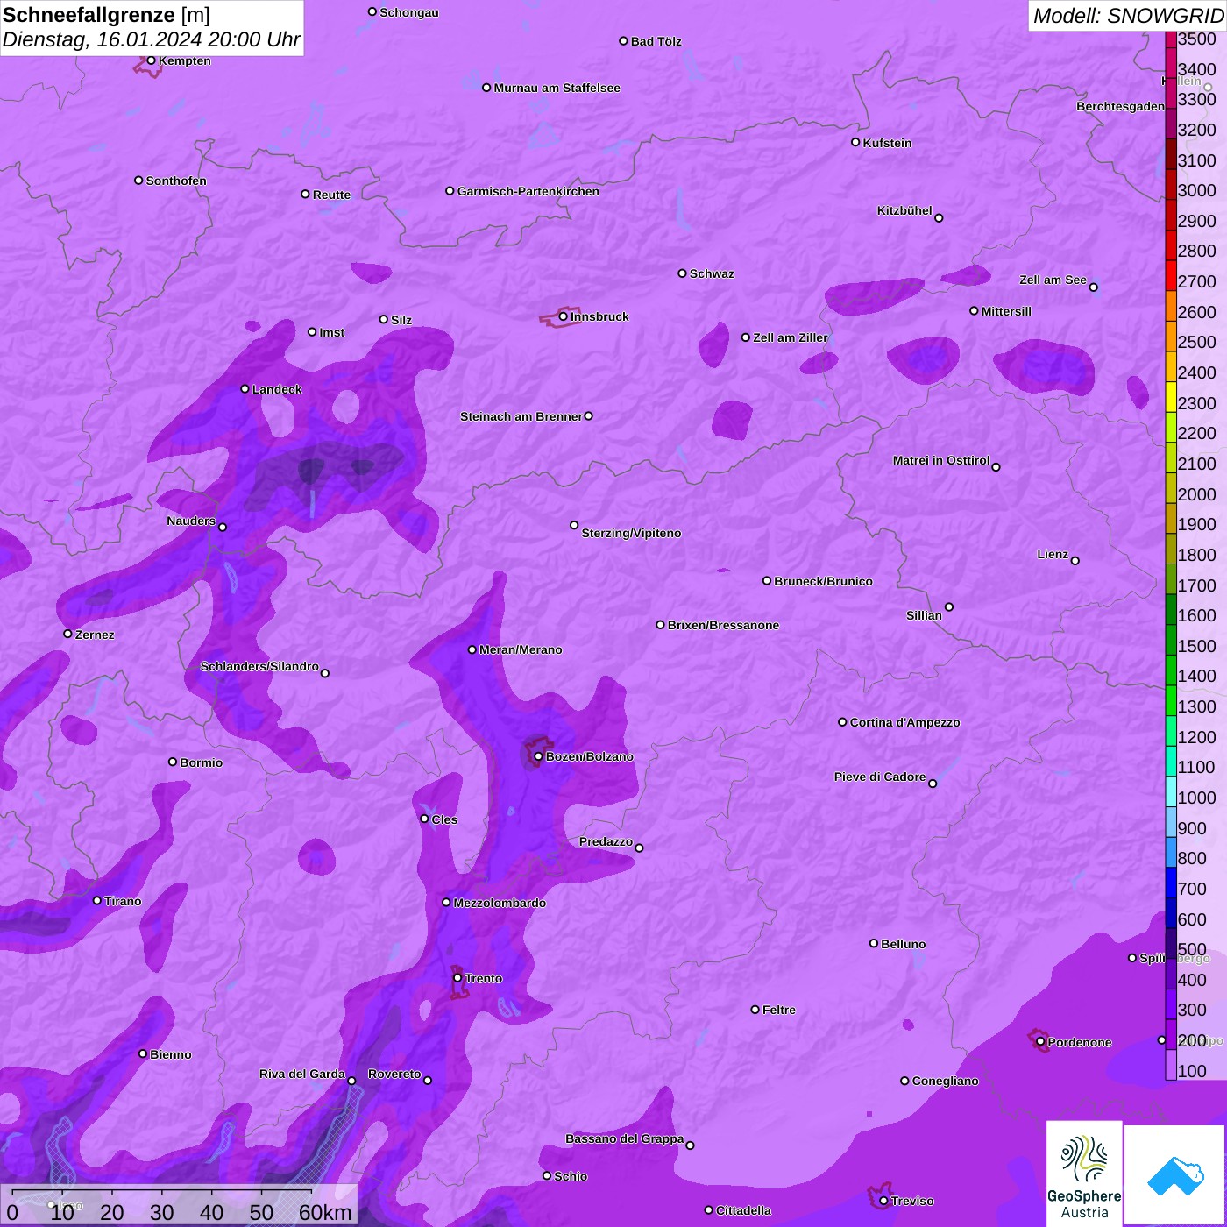Click the Tirano location dot

coord(97,901)
